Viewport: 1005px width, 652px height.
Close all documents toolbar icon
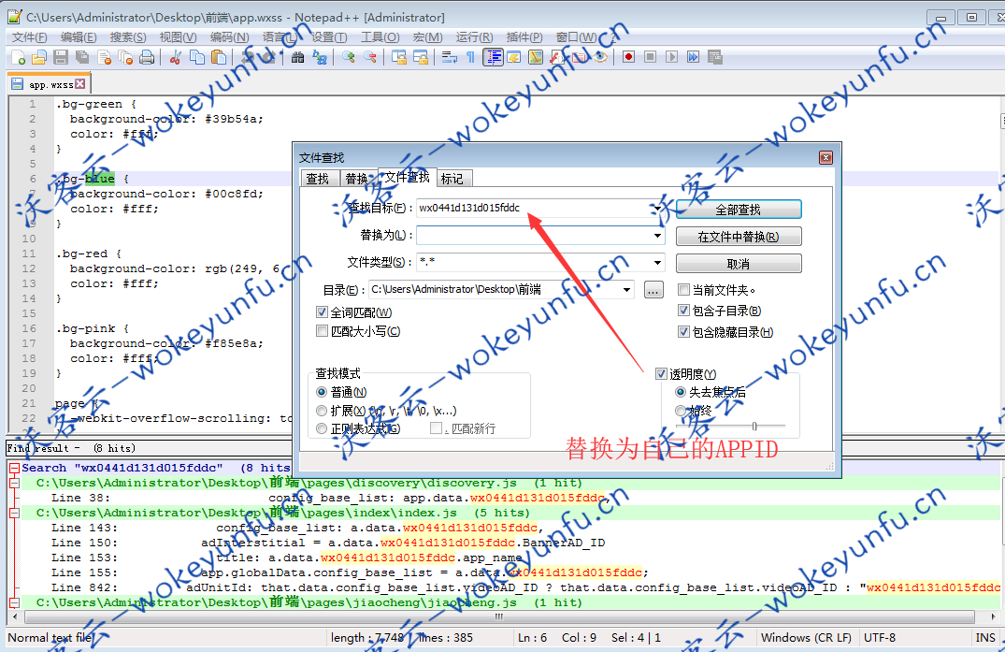125,58
